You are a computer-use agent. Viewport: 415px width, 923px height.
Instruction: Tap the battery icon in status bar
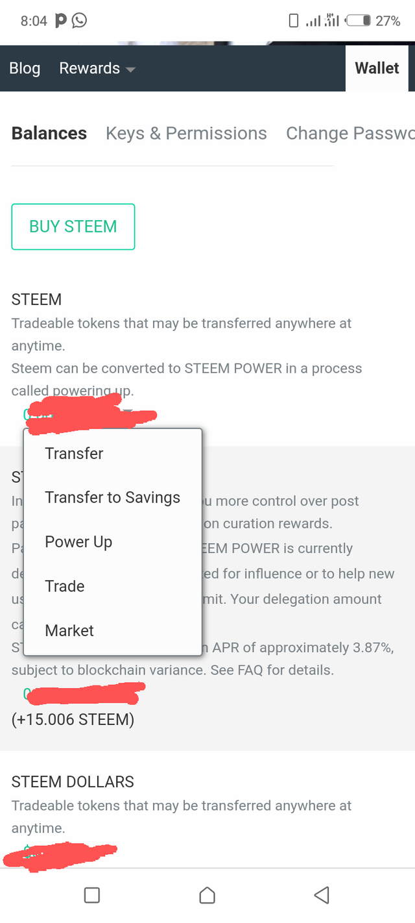coord(358,21)
